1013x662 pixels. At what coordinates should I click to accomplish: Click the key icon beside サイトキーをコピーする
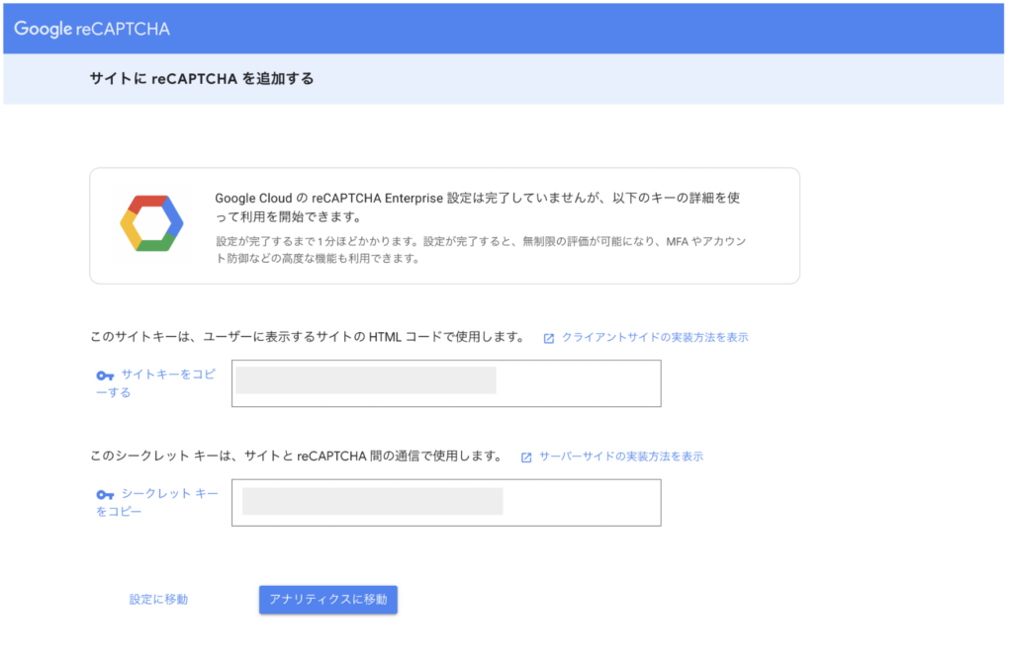pos(105,375)
